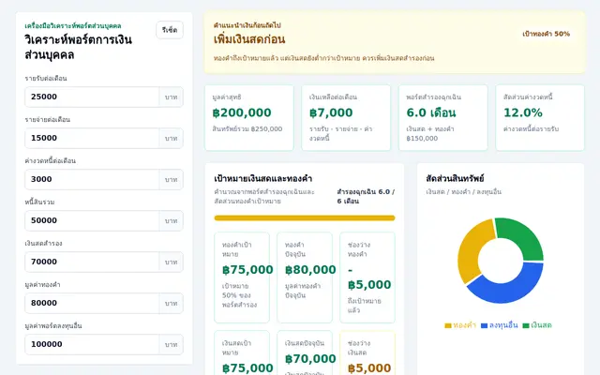The image size is (600, 375).
Task: Click the ทองคำเป้าหมาย ฿75,000 card
Action: coord(242,277)
